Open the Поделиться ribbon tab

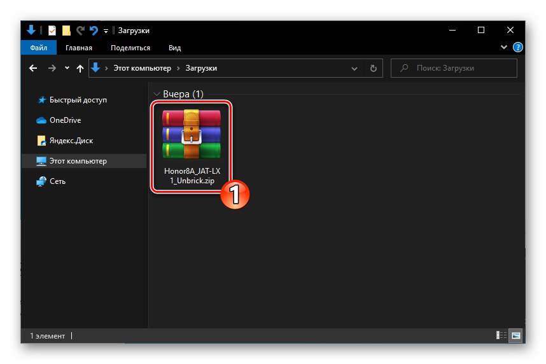tap(130, 48)
